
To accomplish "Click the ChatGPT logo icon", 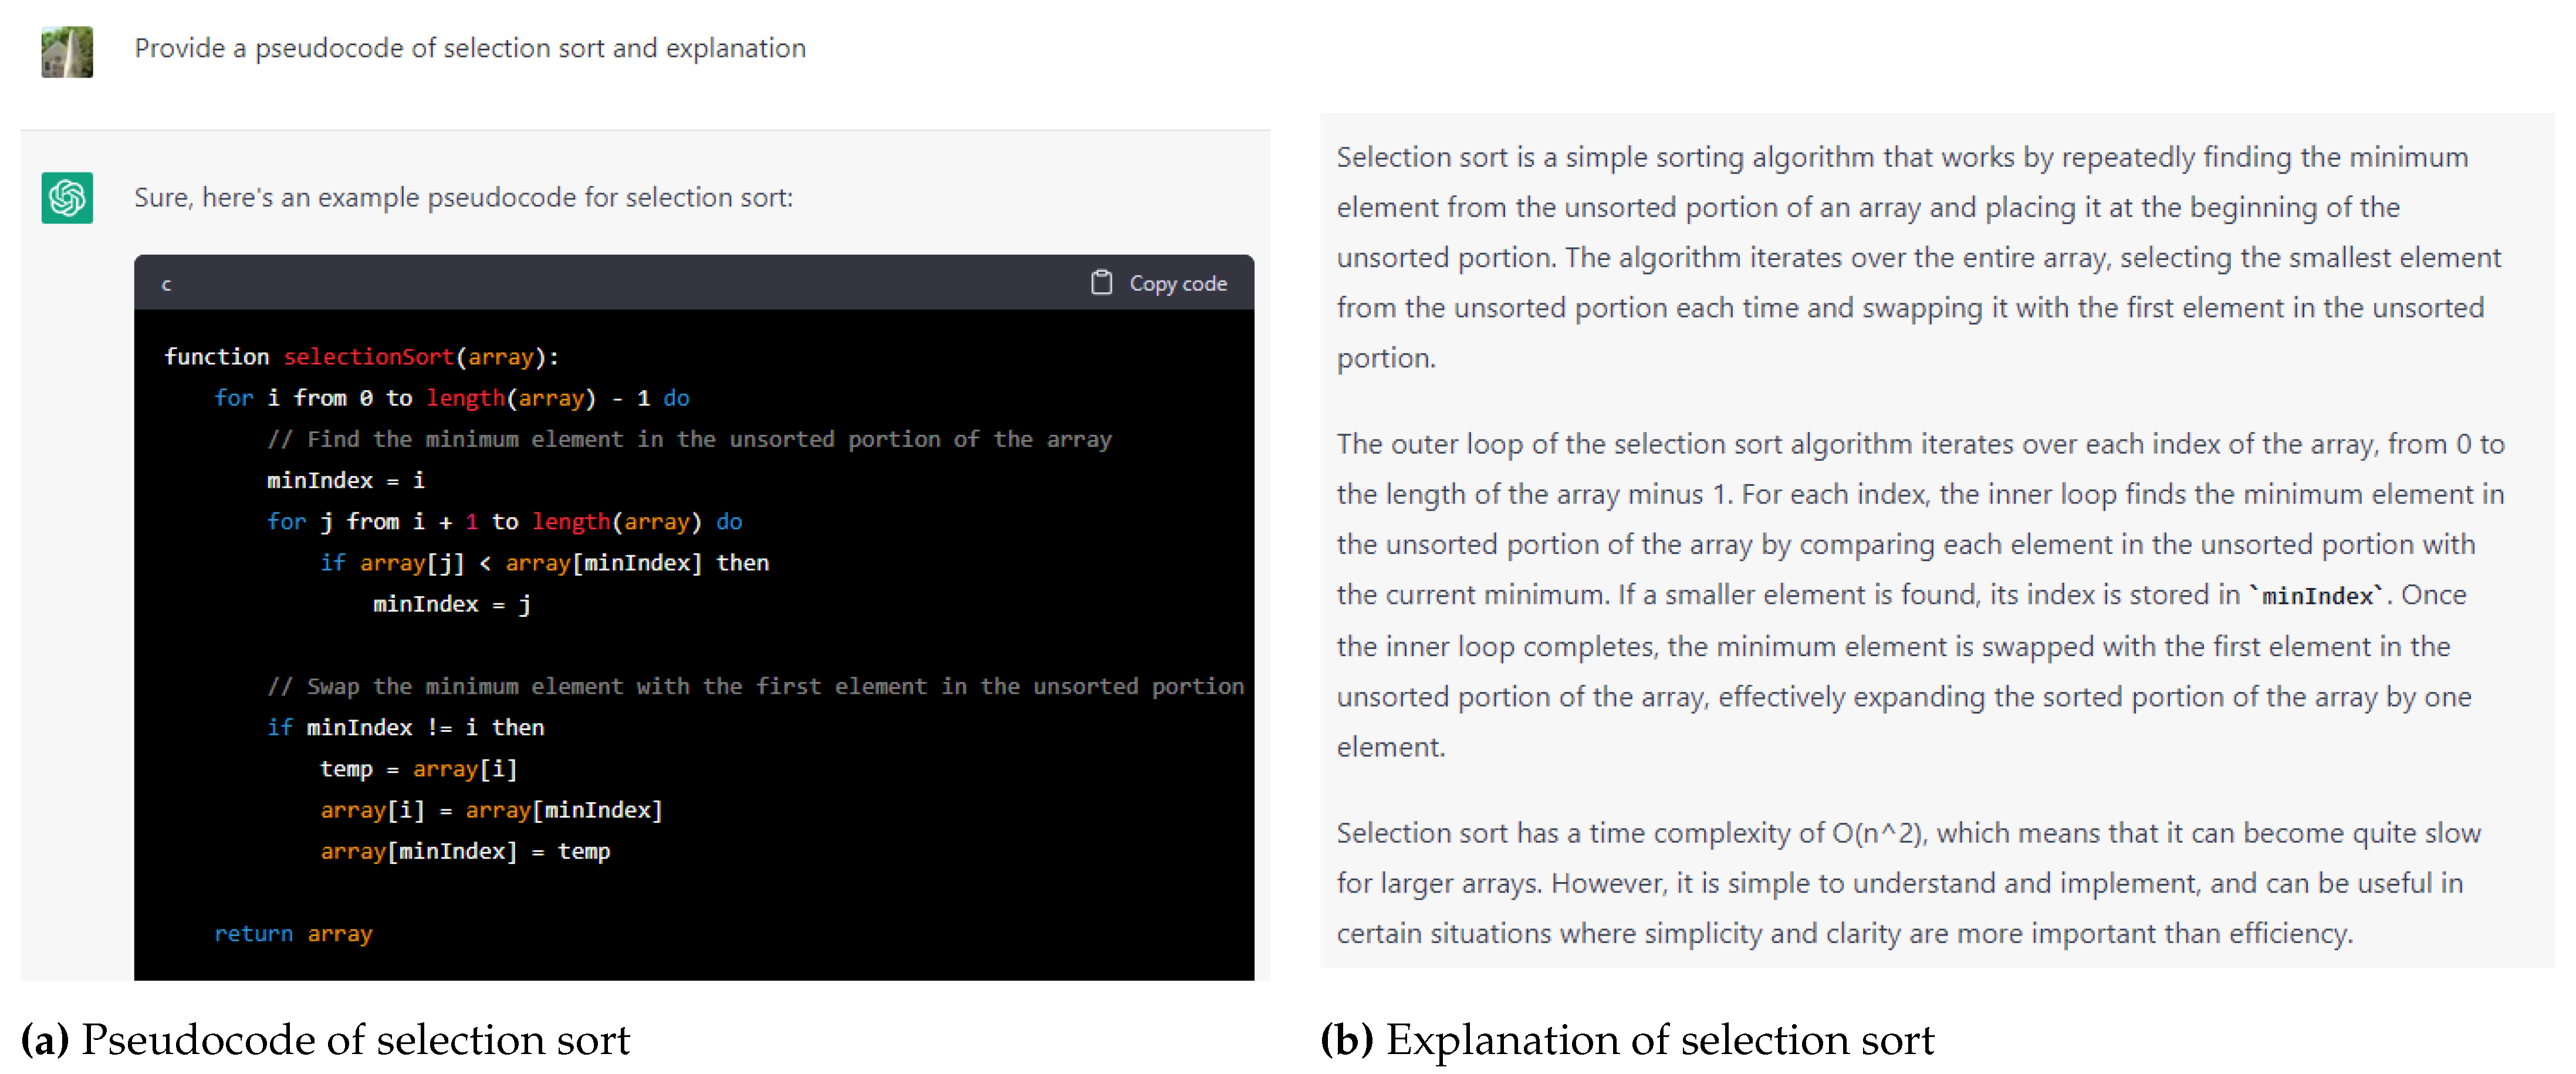I will [67, 198].
